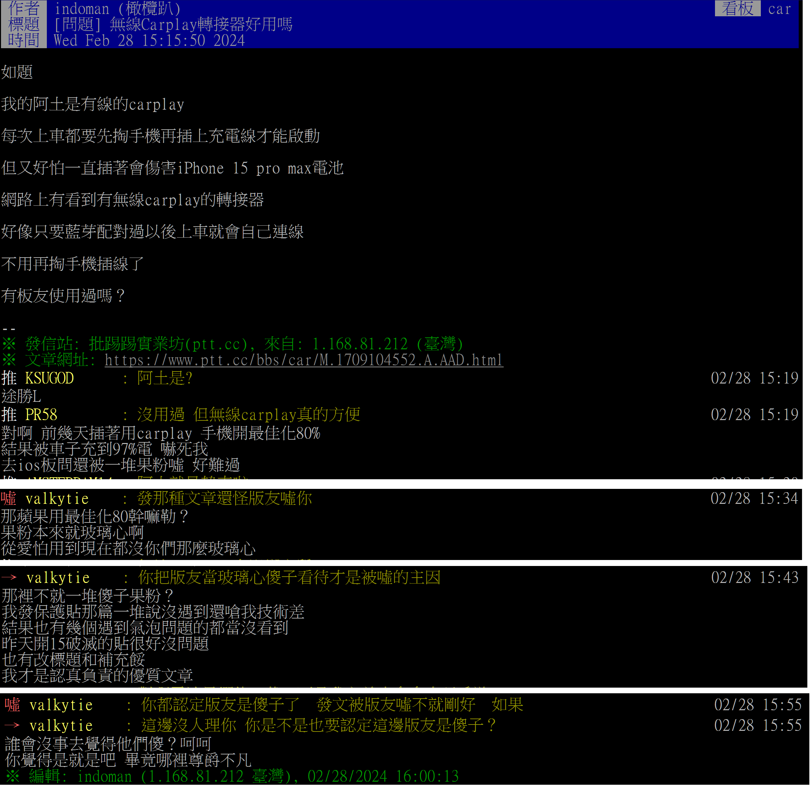Click the timestamp 02/28 15:34
The height and width of the screenshot is (785, 812).
(x=755, y=498)
